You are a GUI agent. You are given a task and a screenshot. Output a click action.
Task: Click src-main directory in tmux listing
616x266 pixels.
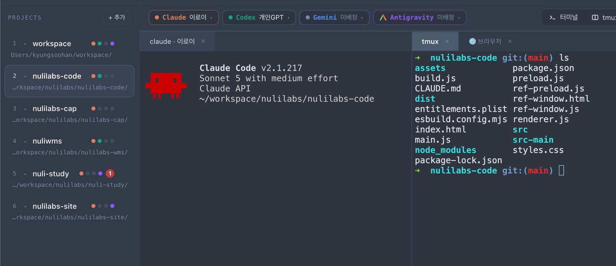pyautogui.click(x=533, y=140)
